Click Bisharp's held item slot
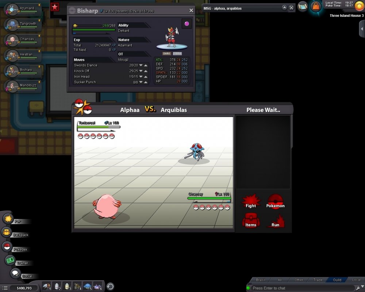Screen dimensions: 365x292 point(187,24)
